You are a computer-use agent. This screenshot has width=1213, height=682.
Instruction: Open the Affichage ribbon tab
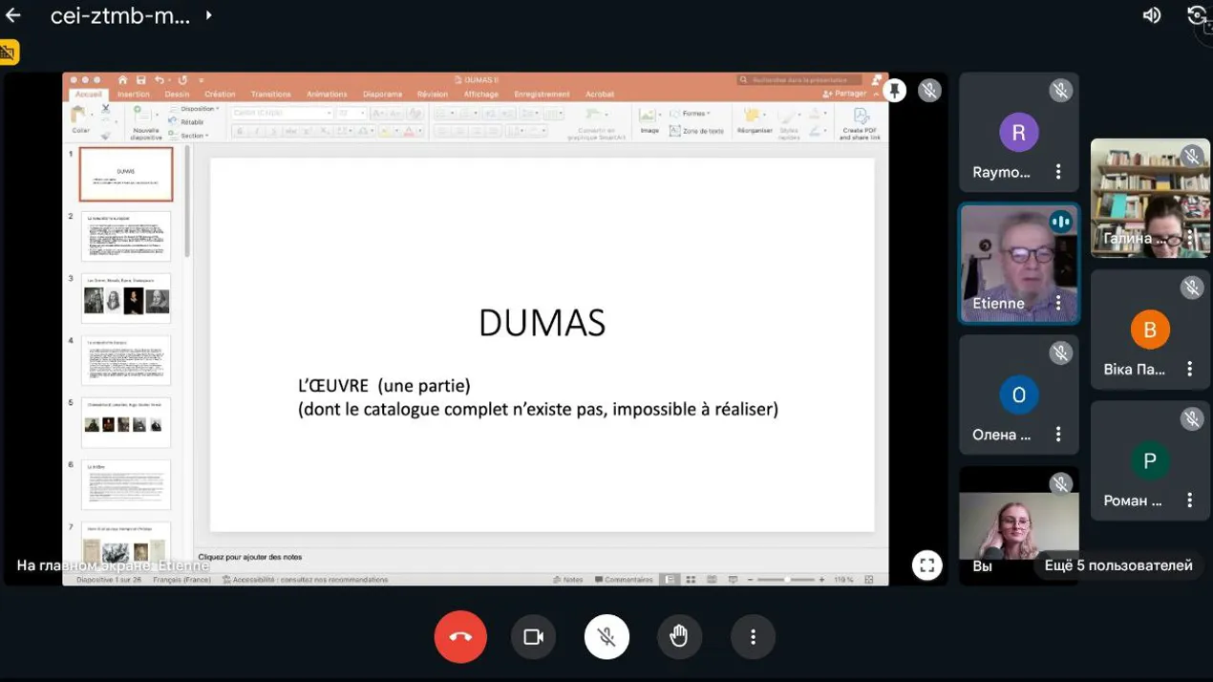(481, 95)
